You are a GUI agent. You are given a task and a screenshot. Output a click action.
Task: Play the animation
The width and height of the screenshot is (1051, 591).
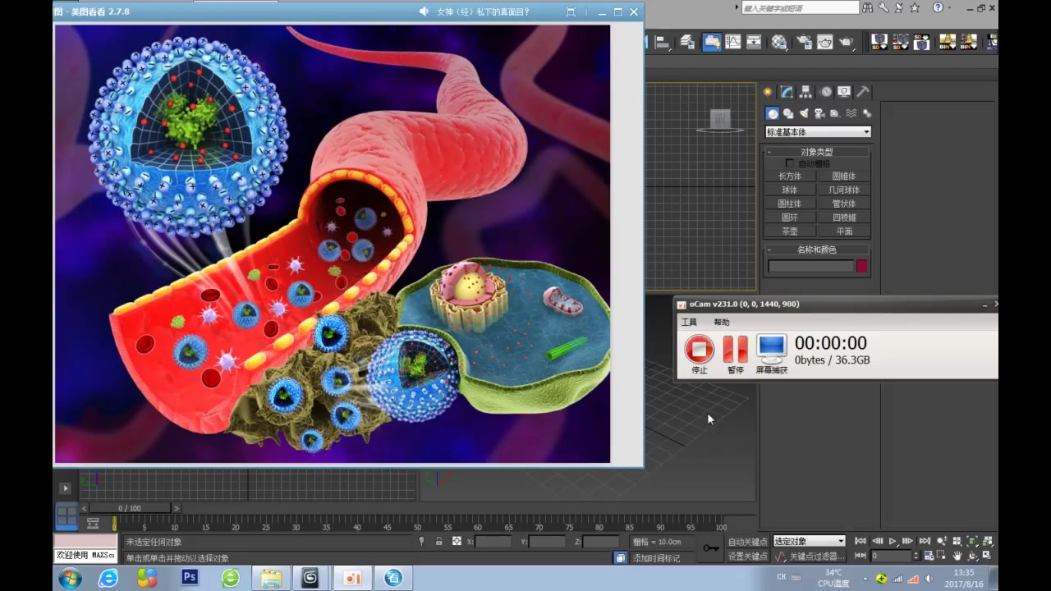[893, 542]
